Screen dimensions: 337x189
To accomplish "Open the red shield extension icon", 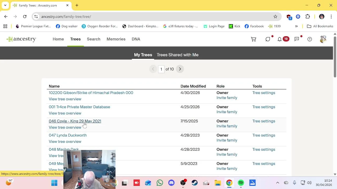I will point(289,17).
